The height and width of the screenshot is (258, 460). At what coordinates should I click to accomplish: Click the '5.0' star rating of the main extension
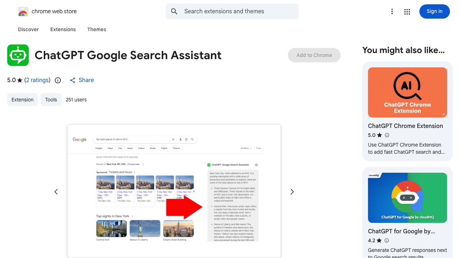click(15, 80)
